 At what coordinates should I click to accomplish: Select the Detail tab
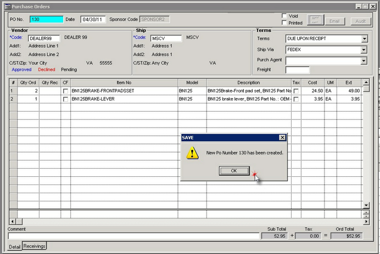14,247
